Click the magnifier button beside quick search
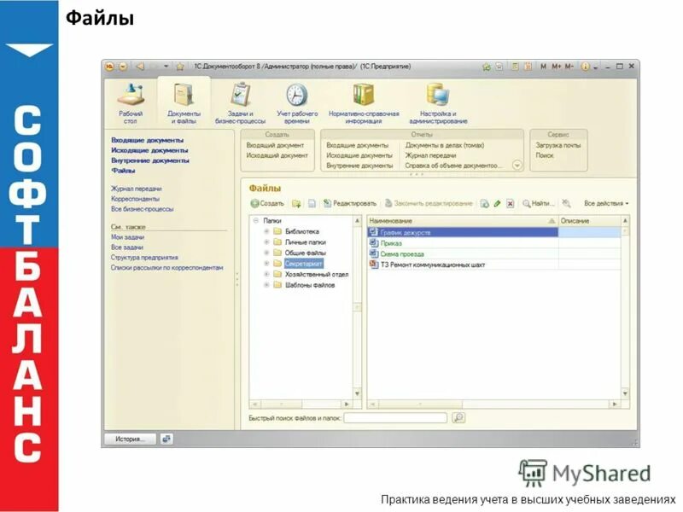683x512 pixels. [458, 418]
